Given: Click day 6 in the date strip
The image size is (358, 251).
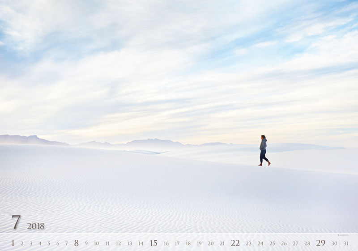Looking at the screenshot, I should pyautogui.click(x=58, y=243).
